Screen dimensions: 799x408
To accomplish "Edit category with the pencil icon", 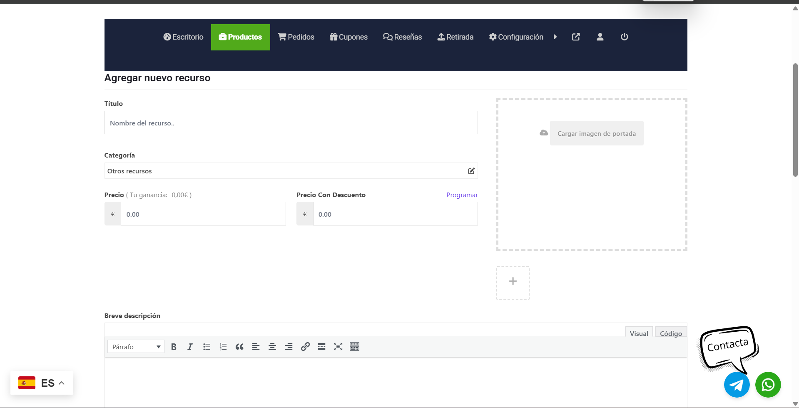I will [471, 171].
